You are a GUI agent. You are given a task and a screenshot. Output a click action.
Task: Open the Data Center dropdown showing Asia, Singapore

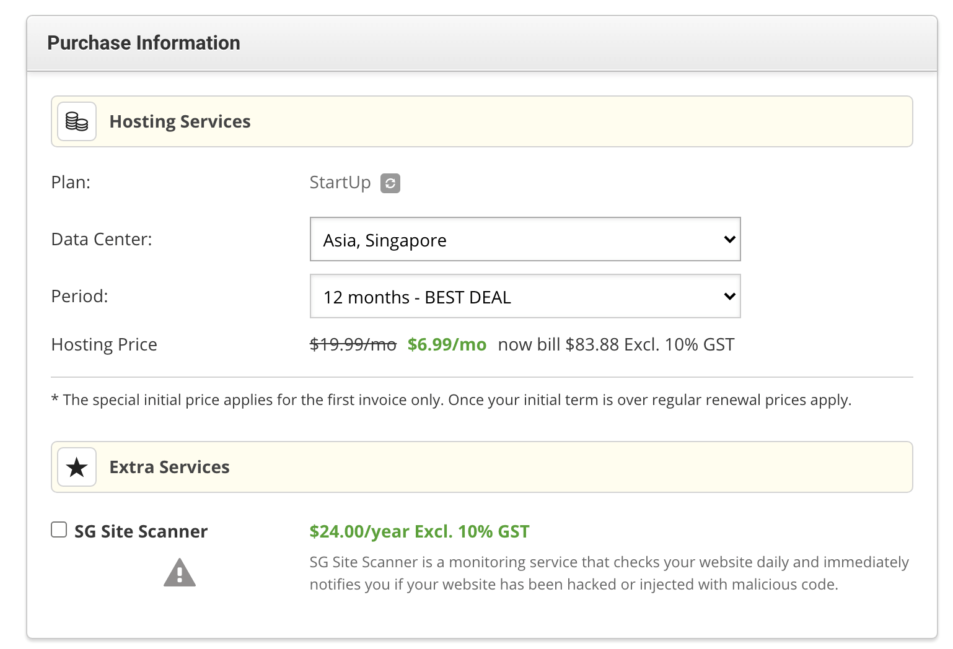[x=525, y=239]
